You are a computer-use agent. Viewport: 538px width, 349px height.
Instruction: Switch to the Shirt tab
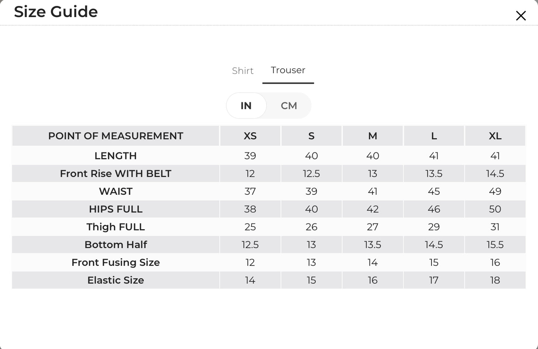point(243,71)
